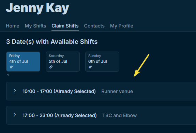Open the Runner venue shift row

(101, 91)
